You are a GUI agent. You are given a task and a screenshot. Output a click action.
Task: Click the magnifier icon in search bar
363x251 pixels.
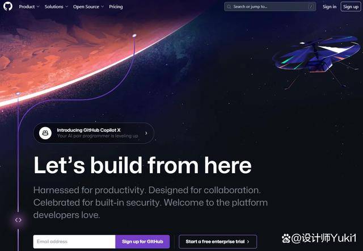pos(229,7)
